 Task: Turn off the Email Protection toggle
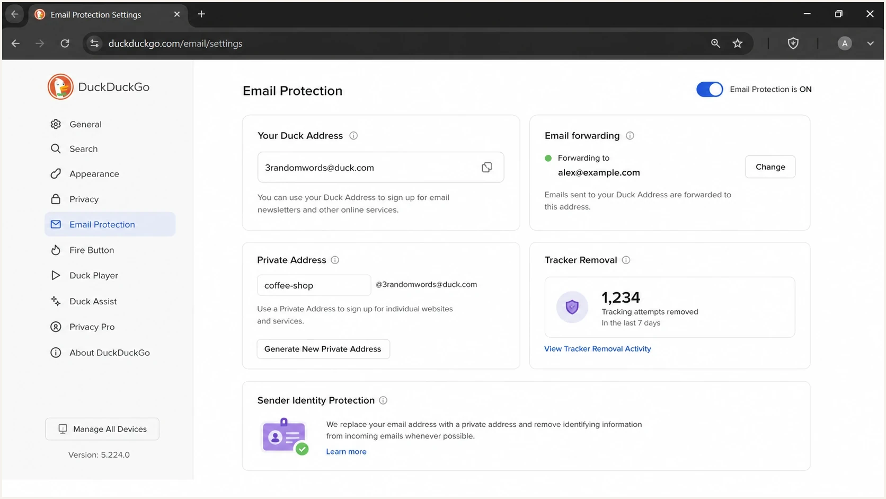tap(710, 89)
